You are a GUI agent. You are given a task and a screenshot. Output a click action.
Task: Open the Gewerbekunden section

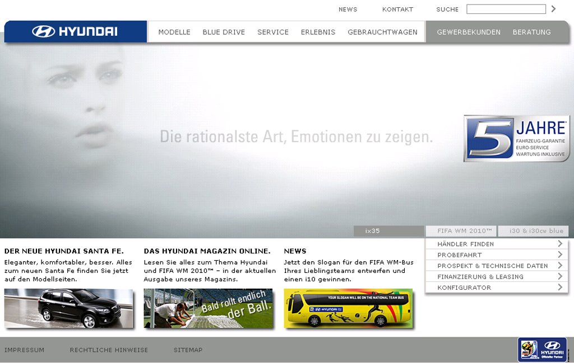(x=469, y=32)
